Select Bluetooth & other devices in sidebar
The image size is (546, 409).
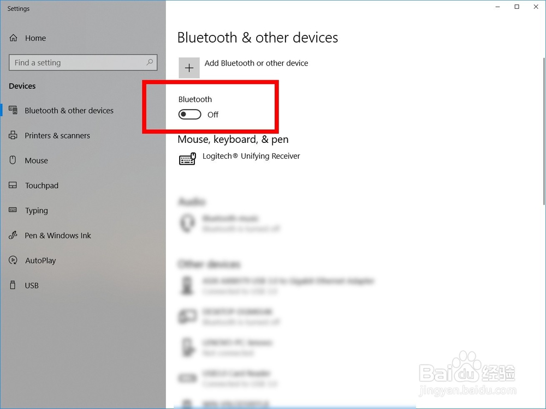pos(69,110)
